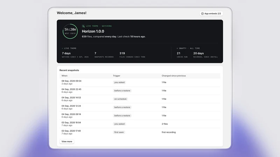Open snapshot 04 Sep, 2026 22:45
The height and width of the screenshot is (157, 280).
tap(140, 91)
